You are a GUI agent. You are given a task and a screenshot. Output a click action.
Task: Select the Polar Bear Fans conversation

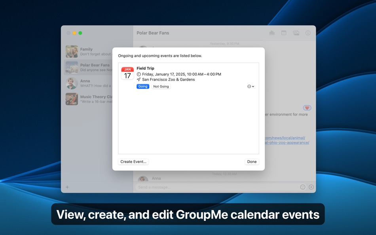click(89, 67)
